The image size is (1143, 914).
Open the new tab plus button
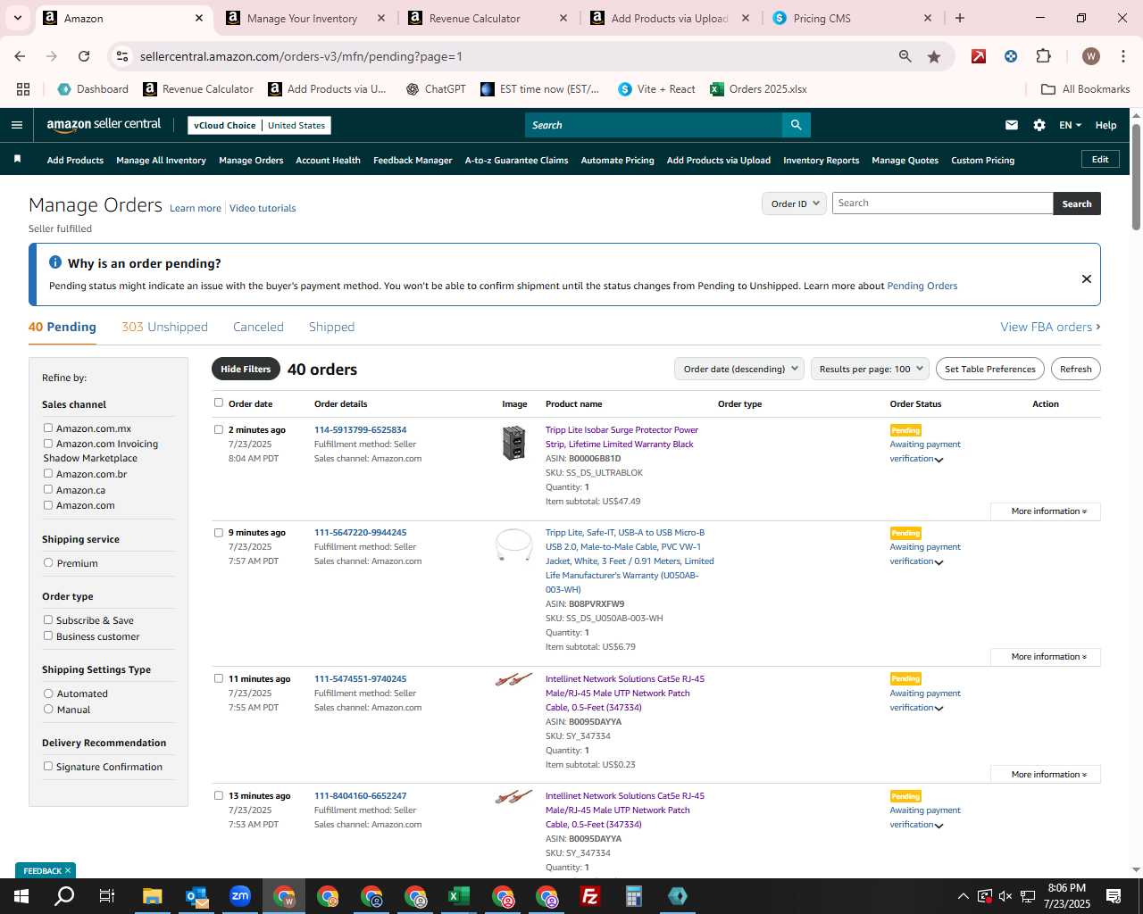(960, 18)
